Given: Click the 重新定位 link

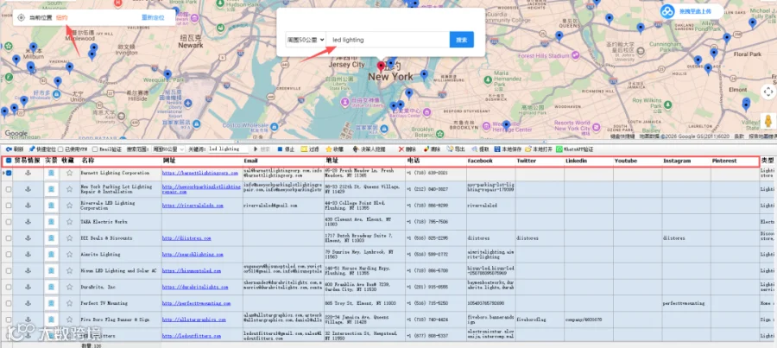Looking at the screenshot, I should pos(153,18).
